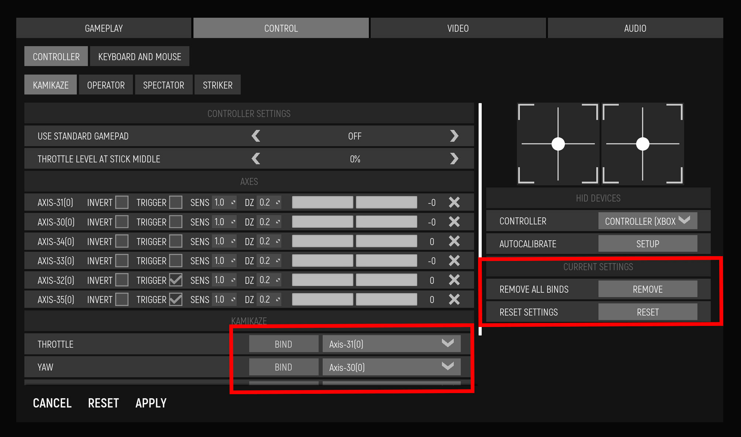Select the Operator sub-tab
This screenshot has width=741, height=437.
[x=106, y=85]
